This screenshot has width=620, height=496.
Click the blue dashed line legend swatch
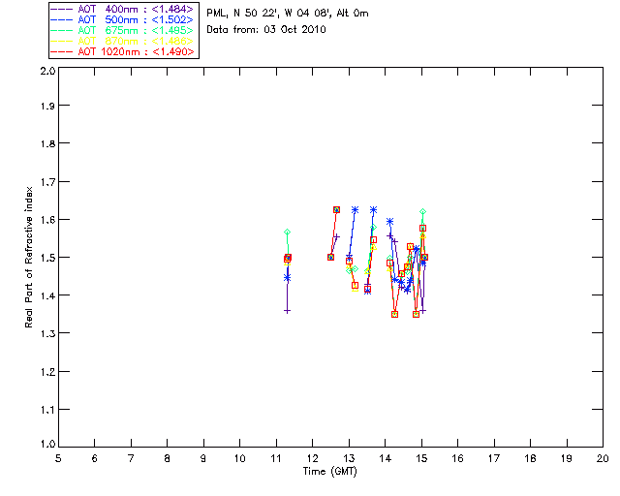point(62,19)
